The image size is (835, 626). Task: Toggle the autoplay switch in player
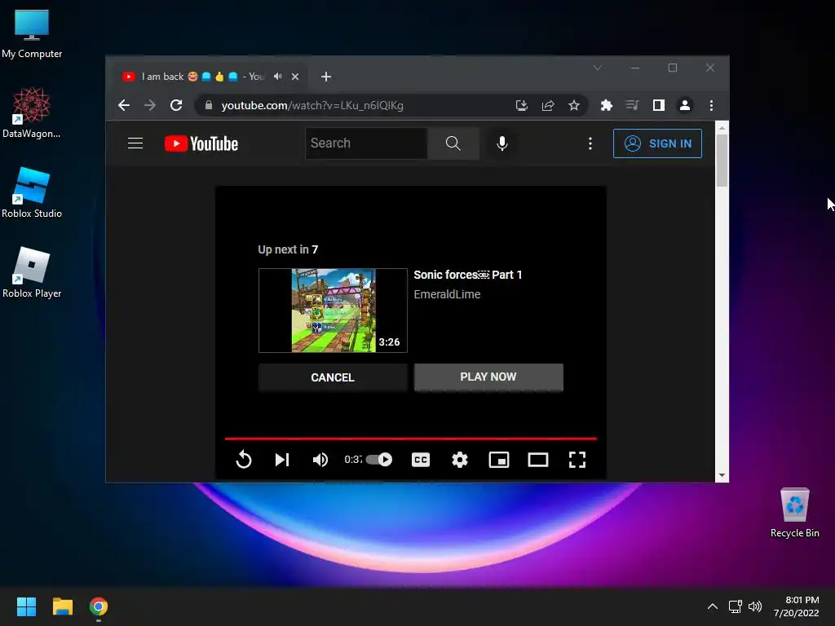click(379, 460)
